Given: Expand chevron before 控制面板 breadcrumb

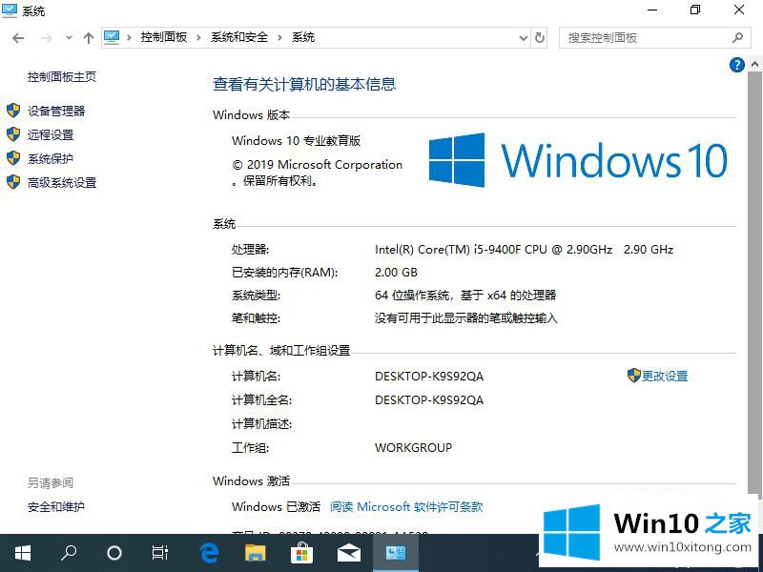Looking at the screenshot, I should [129, 37].
